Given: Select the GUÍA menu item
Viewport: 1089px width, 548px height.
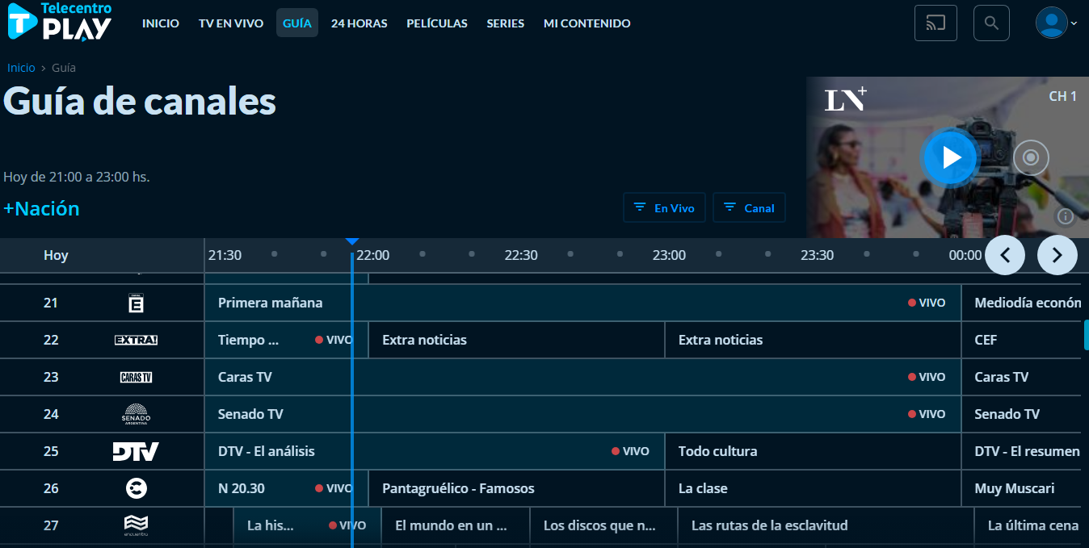Looking at the screenshot, I should tap(297, 23).
